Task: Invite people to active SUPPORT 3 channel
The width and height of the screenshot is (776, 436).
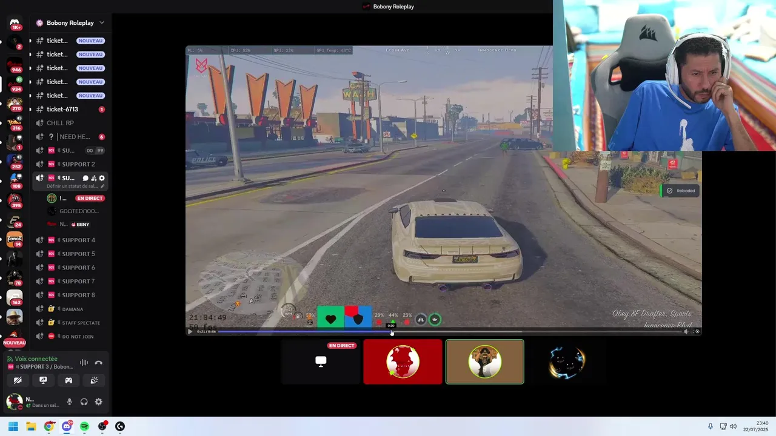Action: (x=93, y=178)
